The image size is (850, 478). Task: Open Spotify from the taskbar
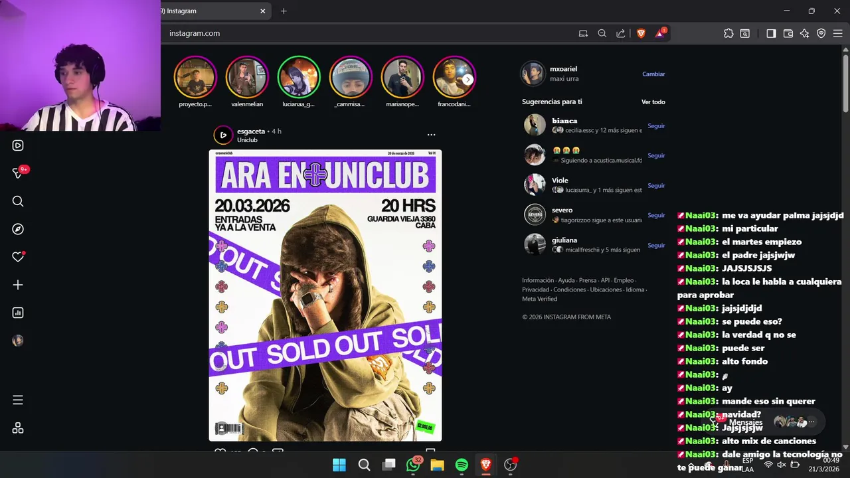tap(462, 465)
